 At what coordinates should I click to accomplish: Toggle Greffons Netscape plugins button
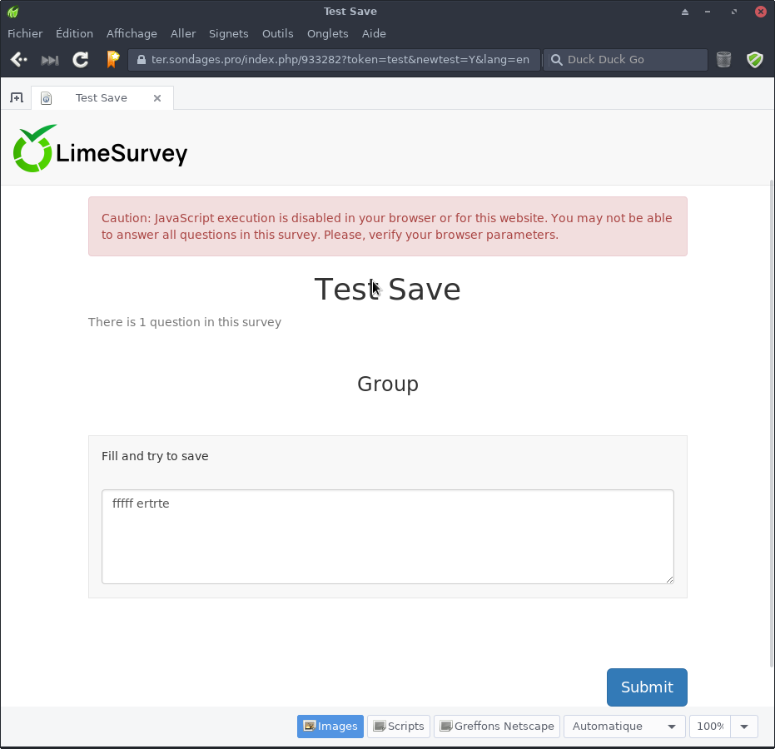pyautogui.click(x=496, y=727)
